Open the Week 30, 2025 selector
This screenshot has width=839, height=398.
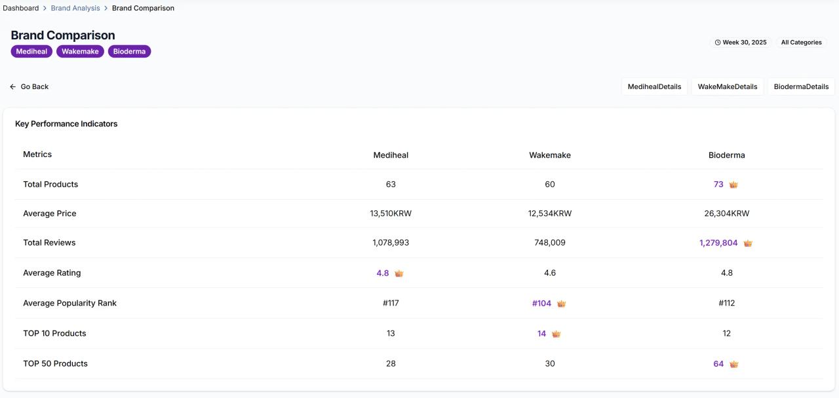point(741,43)
